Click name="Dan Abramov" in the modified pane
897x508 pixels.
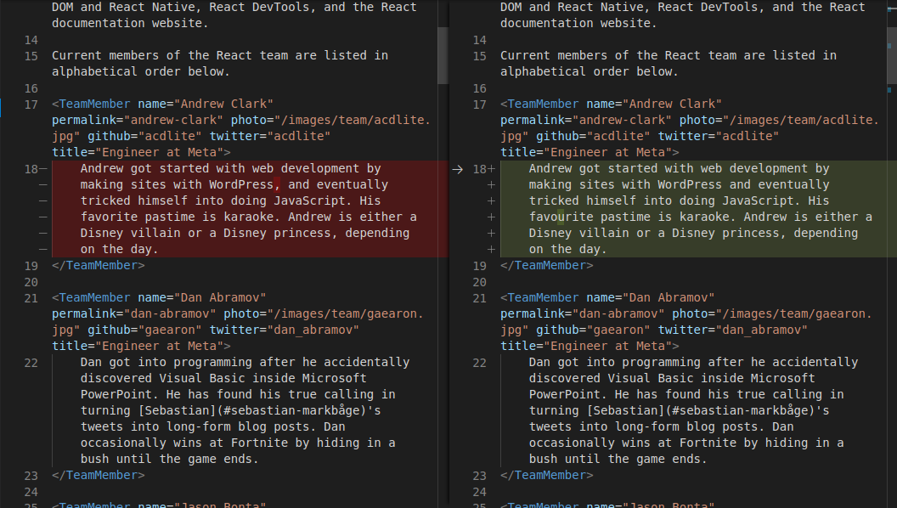click(x=651, y=297)
